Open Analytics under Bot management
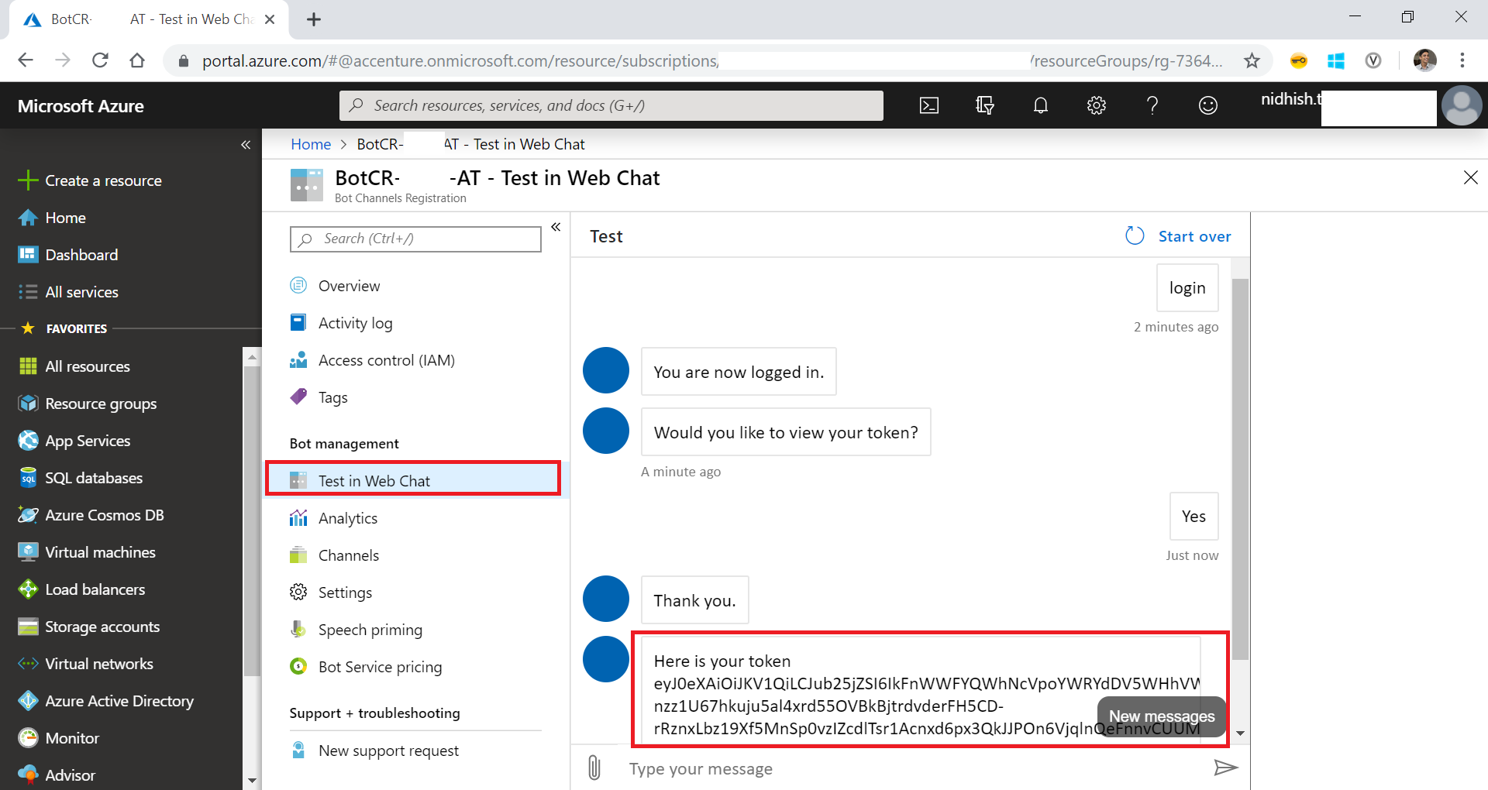1488x790 pixels. coord(347,517)
